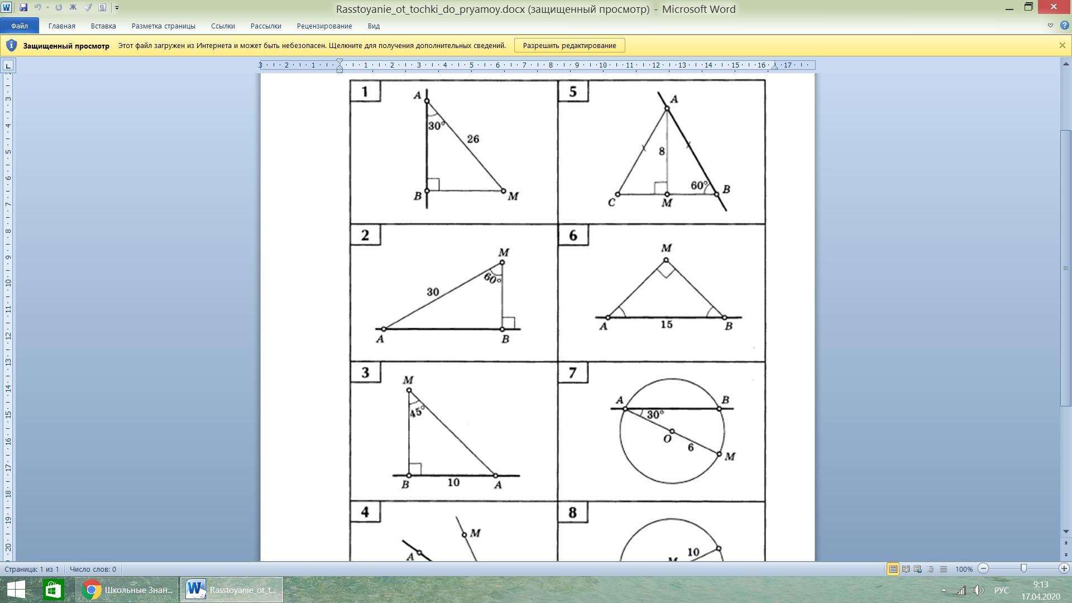Screen dimensions: 1072x603
Task: Open Школьные Знания Chrome taskbar window
Action: click(127, 590)
